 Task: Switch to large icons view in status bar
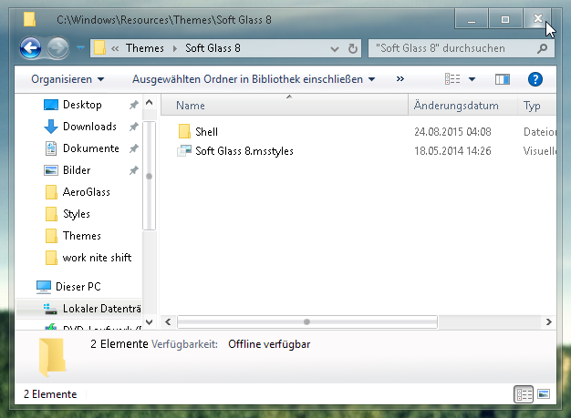(x=544, y=394)
